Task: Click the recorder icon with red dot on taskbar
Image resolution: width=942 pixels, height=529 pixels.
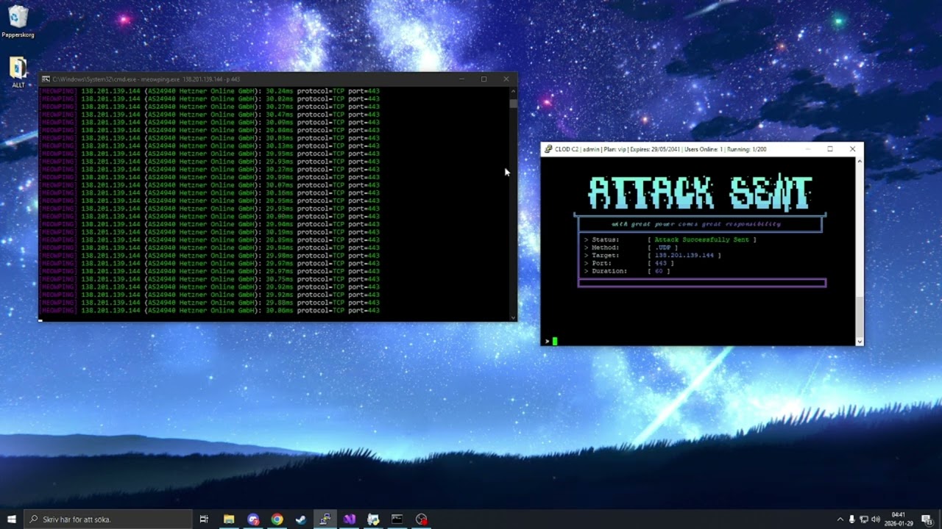Action: click(x=421, y=519)
